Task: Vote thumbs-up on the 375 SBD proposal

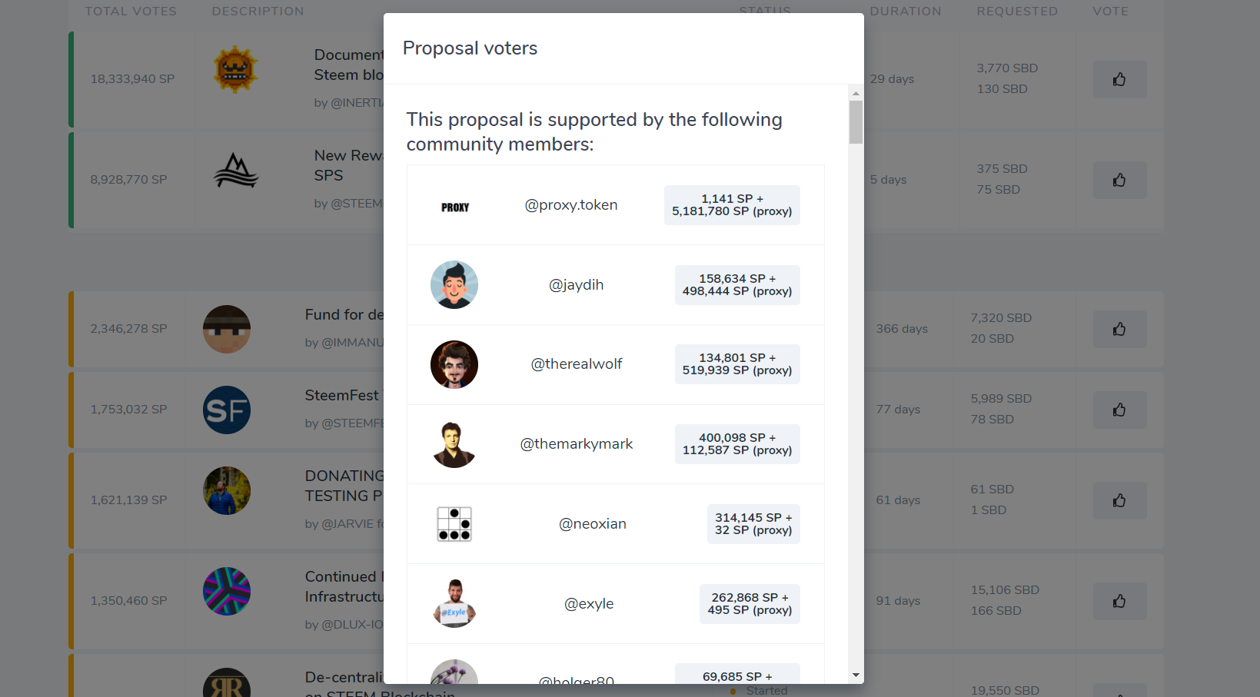Action: (x=1119, y=180)
